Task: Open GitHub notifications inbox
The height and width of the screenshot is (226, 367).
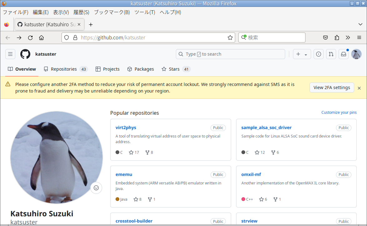Action: click(x=343, y=54)
